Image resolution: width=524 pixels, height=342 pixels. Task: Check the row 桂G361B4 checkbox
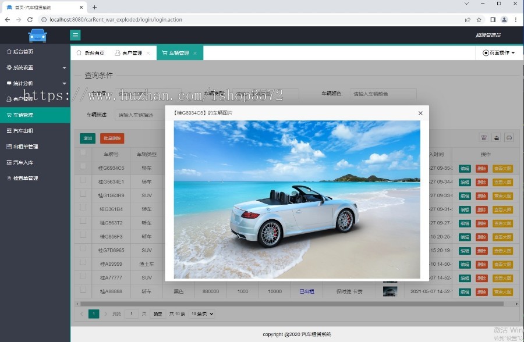[83, 207]
